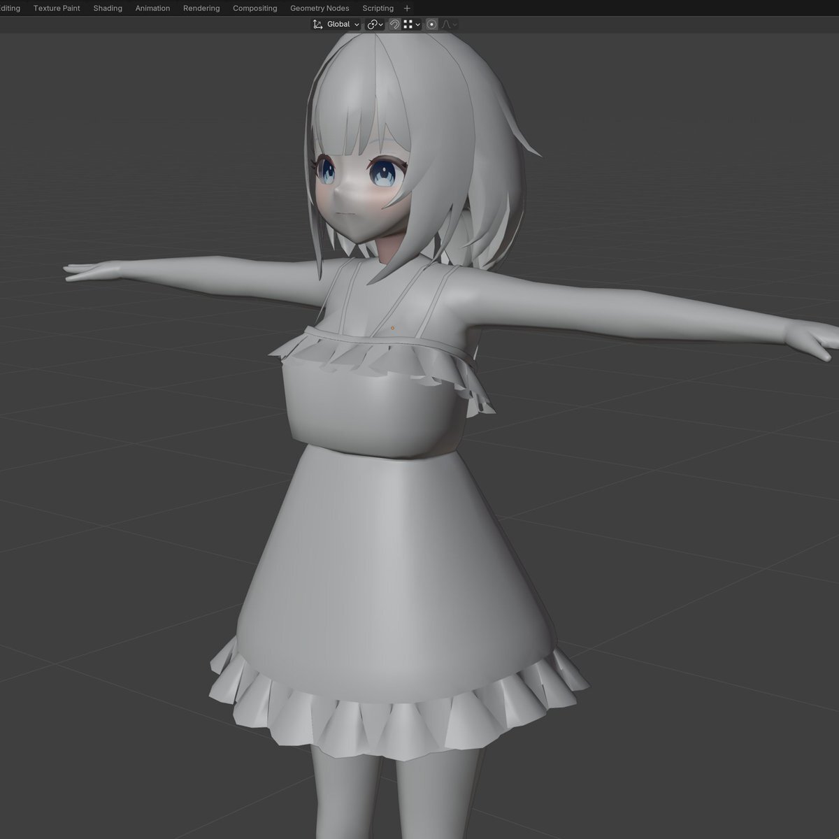Open the Rendering workspace tab
Screen dimensions: 839x839
[201, 8]
